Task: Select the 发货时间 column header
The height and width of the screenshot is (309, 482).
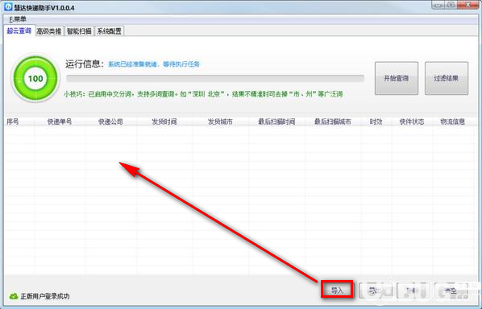Action: point(164,122)
